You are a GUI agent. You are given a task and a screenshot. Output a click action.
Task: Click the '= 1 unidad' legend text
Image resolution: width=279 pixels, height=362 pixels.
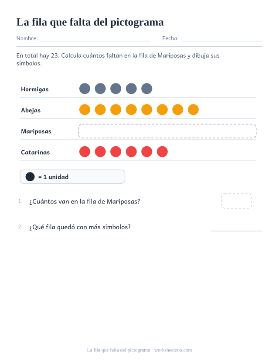pos(54,177)
